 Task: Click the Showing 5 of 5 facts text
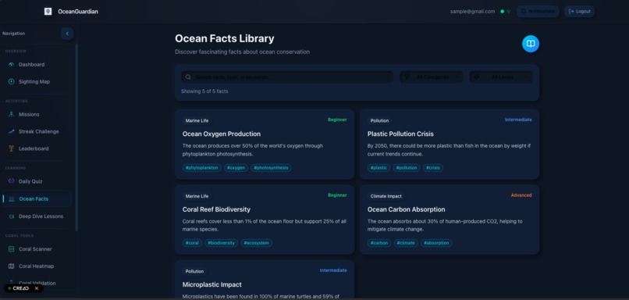point(204,91)
